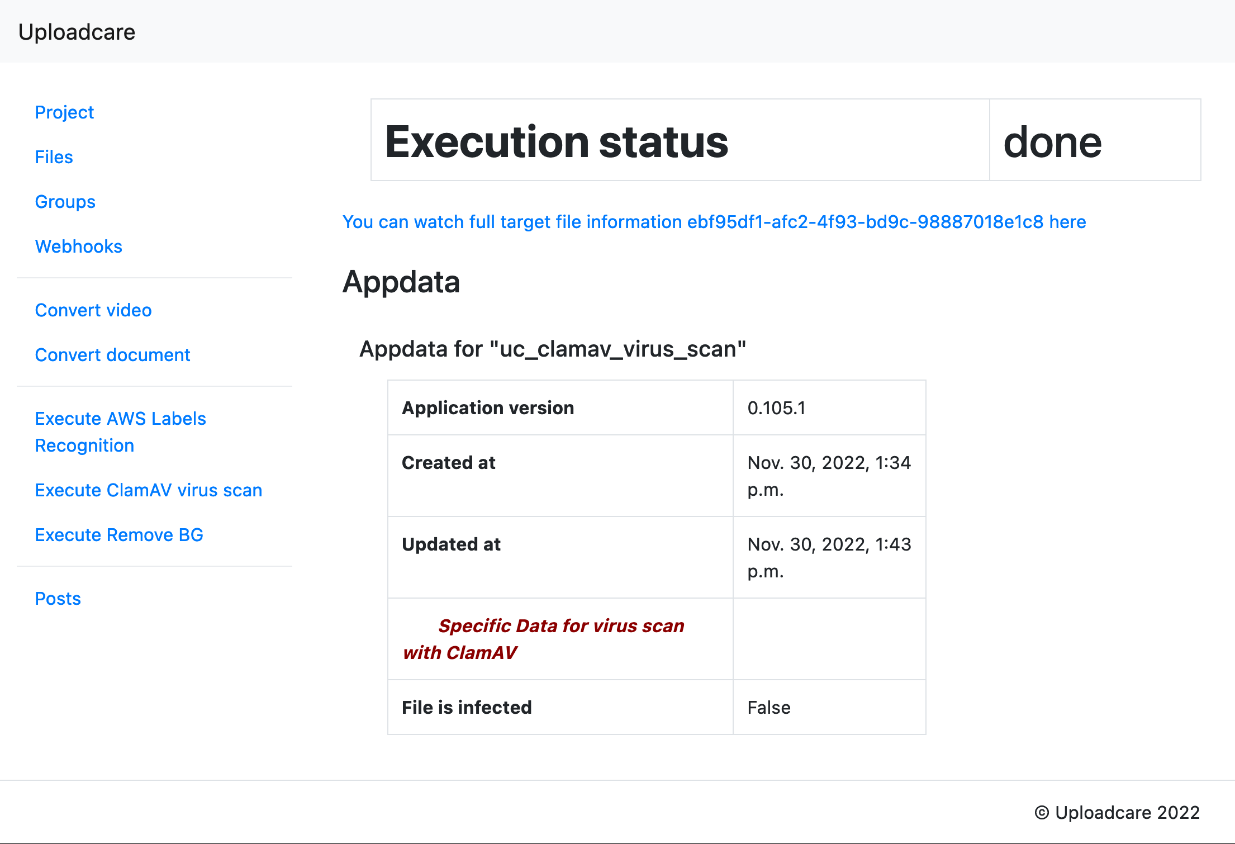Go to the Posts page

click(58, 599)
